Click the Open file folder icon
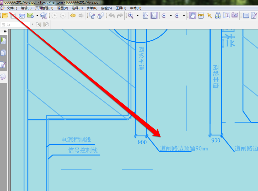258x191 pixels. click(5, 15)
